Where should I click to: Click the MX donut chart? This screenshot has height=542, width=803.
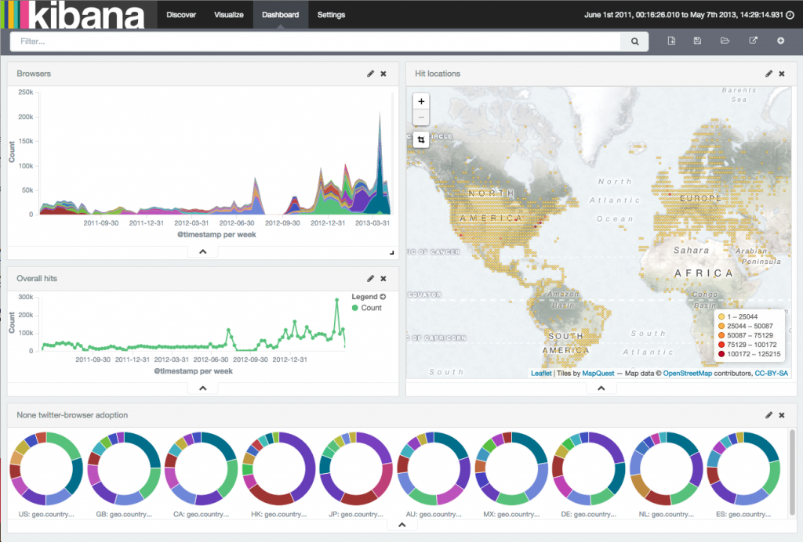click(511, 468)
